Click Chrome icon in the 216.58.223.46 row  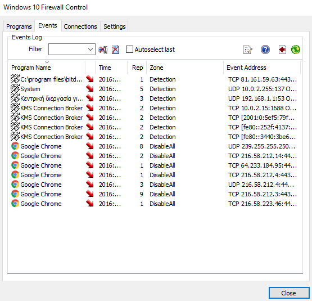coord(15,204)
